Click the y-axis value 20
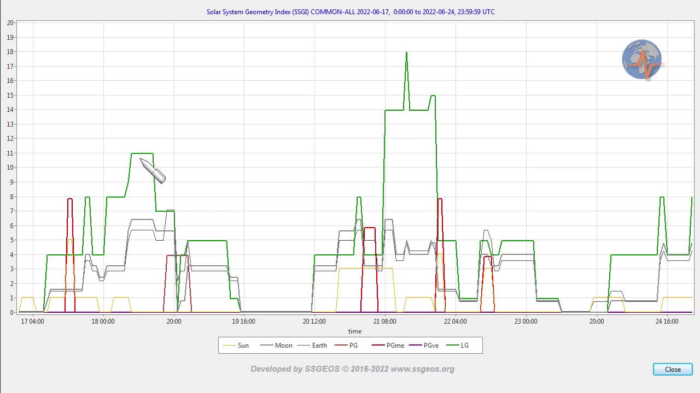Image resolution: width=700 pixels, height=393 pixels. coord(10,23)
